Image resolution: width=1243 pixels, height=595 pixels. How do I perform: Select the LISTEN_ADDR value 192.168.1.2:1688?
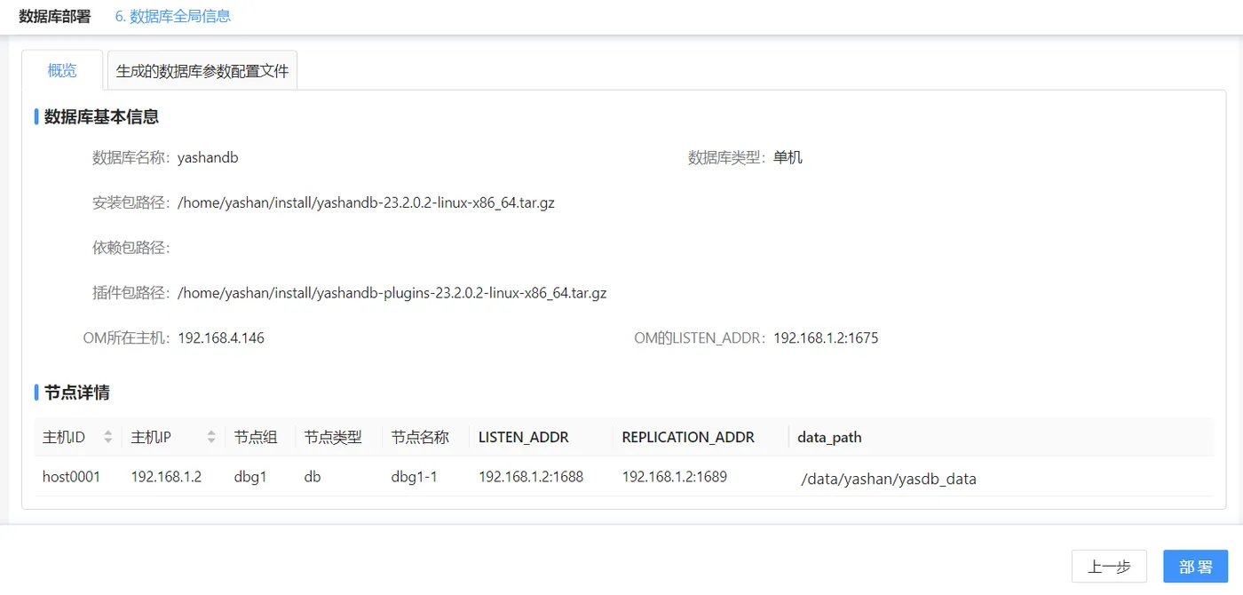tap(532, 476)
